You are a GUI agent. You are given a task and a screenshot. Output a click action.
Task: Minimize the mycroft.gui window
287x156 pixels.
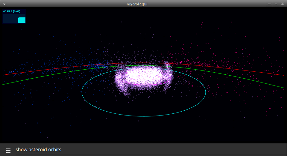coord(269,4)
